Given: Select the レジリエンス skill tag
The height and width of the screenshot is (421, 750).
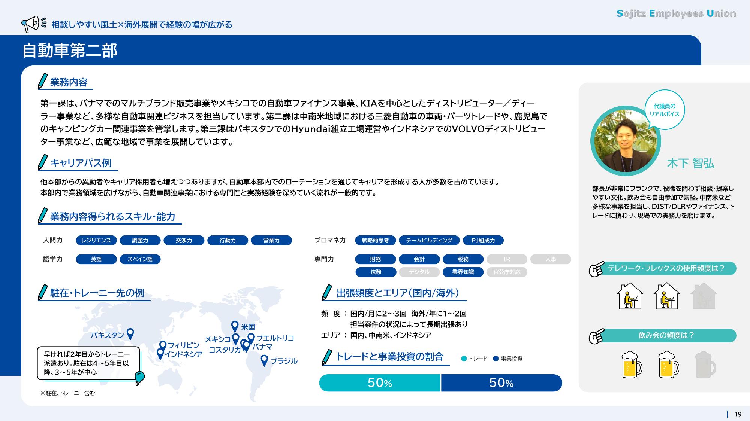Looking at the screenshot, I should [96, 241].
